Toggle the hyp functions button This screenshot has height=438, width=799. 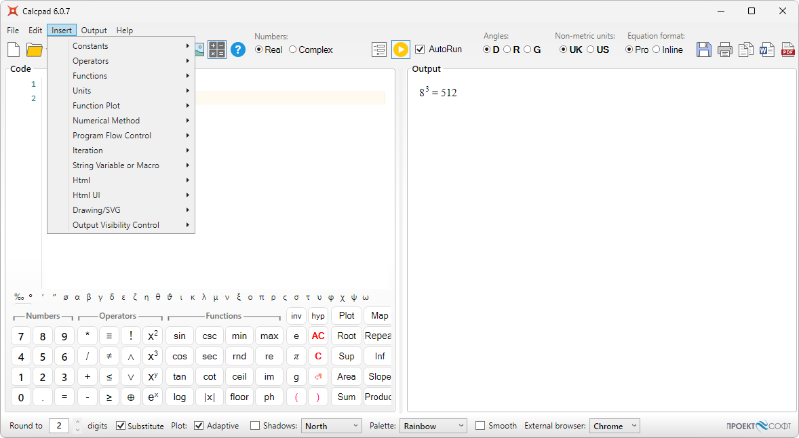[318, 316]
